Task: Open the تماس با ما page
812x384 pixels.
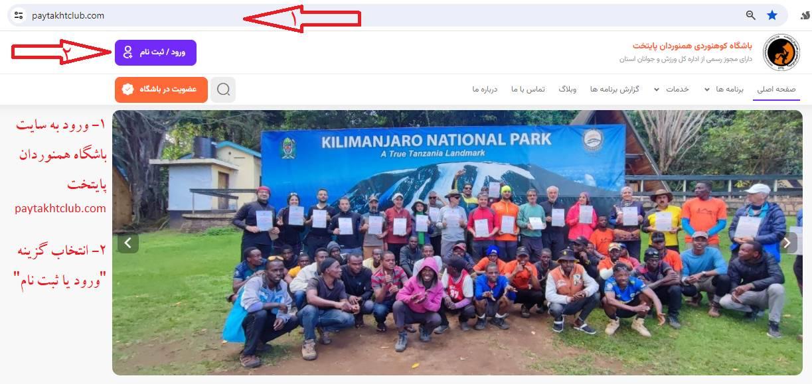Action: coord(528,90)
